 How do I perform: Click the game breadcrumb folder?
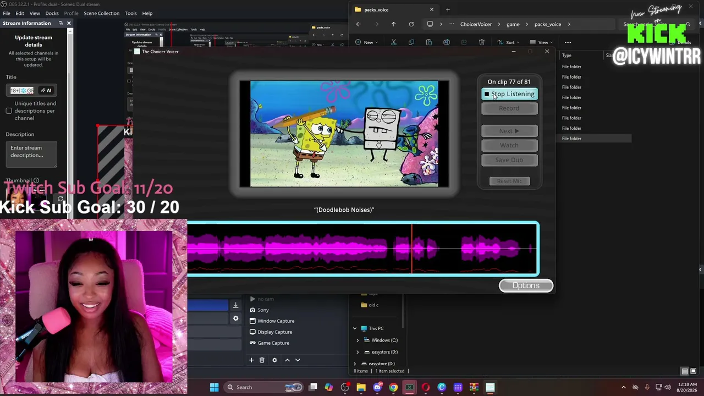pos(513,24)
